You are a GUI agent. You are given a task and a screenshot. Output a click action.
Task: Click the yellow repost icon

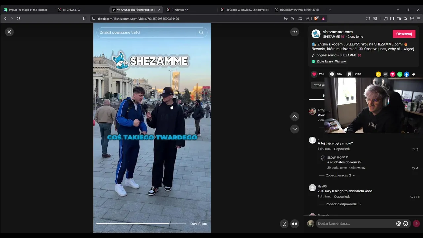click(x=378, y=74)
